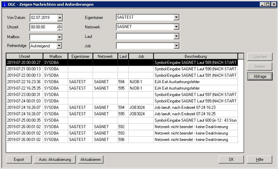Expand the Mailbox dropdown list

point(60,37)
